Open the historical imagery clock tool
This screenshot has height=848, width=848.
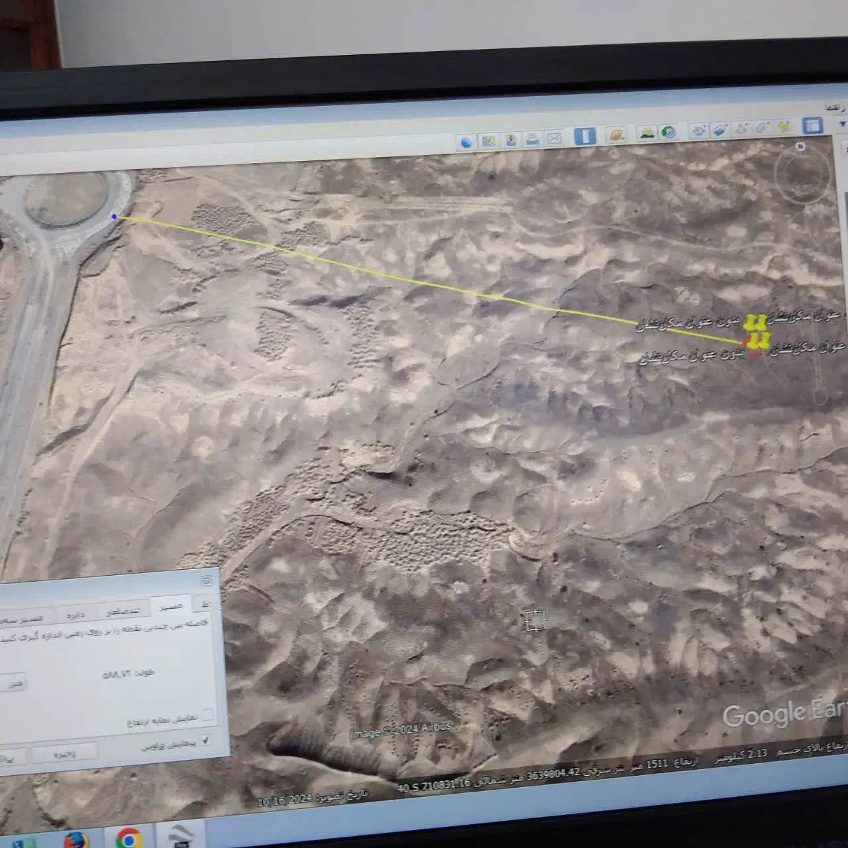pyautogui.click(x=668, y=132)
